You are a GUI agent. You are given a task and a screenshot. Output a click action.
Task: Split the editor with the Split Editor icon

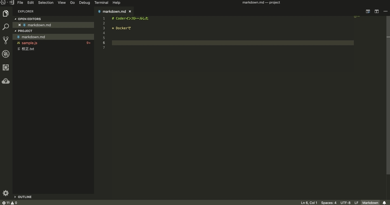(376, 11)
